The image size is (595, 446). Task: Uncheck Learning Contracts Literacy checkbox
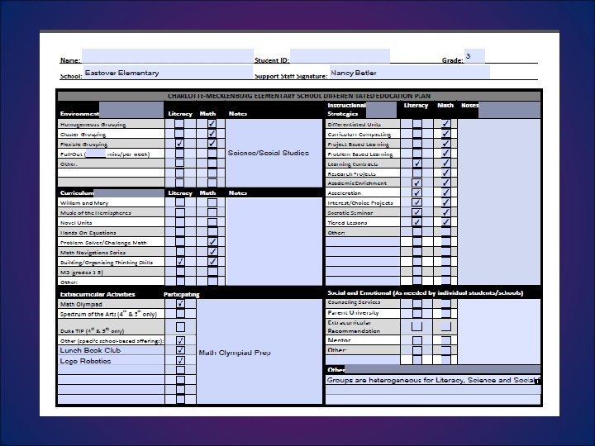click(417, 163)
